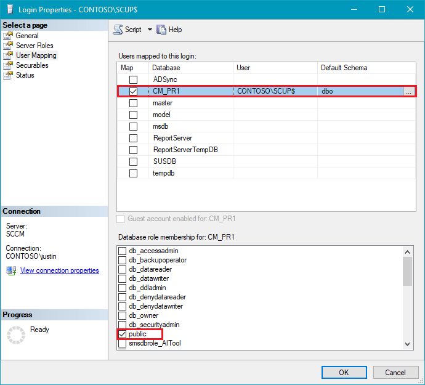This screenshot has height=385, width=425.
Task: Check the Map box for tempdb
Action: pyautogui.click(x=133, y=173)
